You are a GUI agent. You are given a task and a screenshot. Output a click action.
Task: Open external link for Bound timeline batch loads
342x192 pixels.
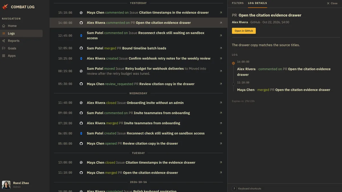point(221,48)
